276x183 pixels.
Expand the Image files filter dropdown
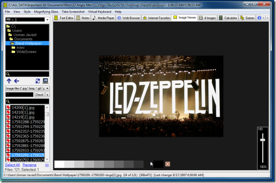(x=48, y=88)
